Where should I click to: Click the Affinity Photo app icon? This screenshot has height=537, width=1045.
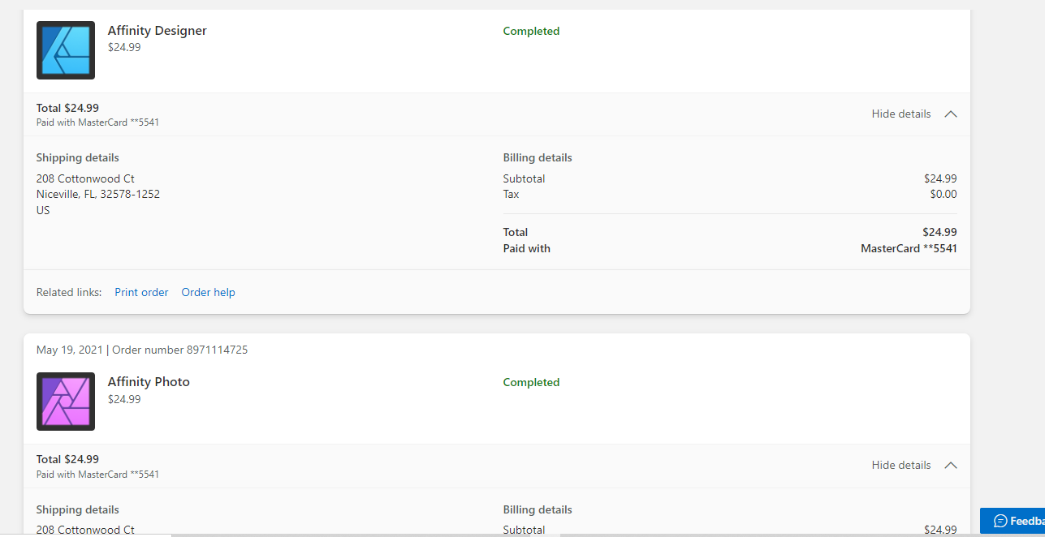65,401
